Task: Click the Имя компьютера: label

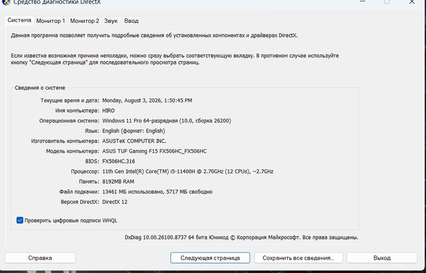Action: click(x=77, y=111)
